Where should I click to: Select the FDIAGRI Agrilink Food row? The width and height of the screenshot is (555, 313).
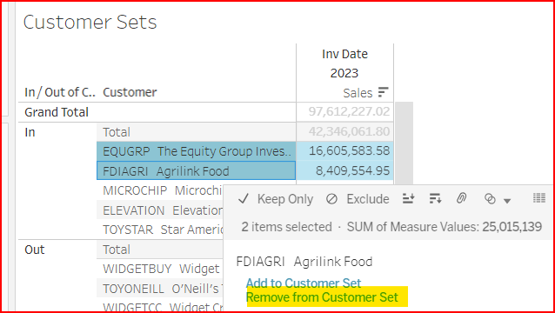[x=196, y=170]
